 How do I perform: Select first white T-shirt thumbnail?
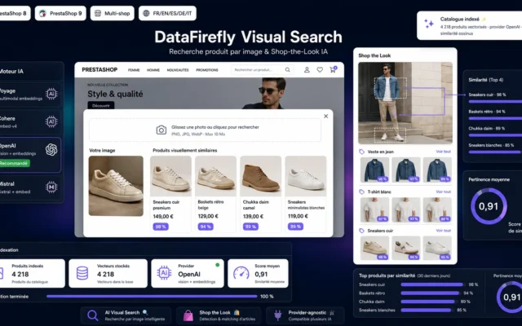tap(374, 210)
